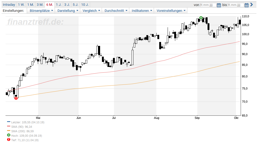Image resolution: width=258 pixels, height=143 pixels.
Task: Open the Börsenplätze dropdown
Action: (41, 10)
